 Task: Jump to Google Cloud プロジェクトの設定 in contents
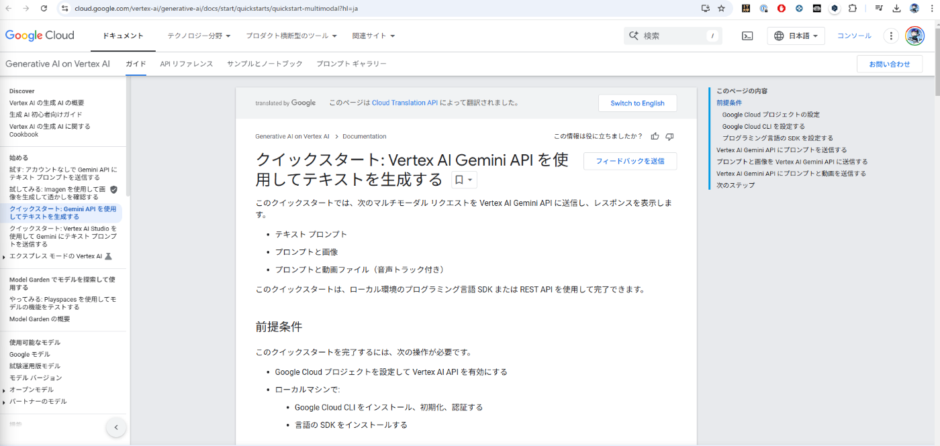pyautogui.click(x=771, y=115)
